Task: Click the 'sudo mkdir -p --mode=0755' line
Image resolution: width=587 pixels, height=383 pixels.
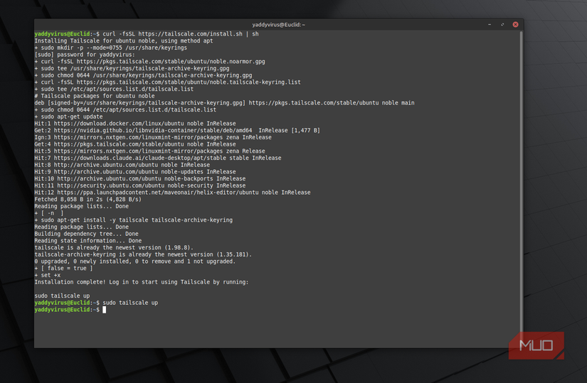Action: coord(110,48)
